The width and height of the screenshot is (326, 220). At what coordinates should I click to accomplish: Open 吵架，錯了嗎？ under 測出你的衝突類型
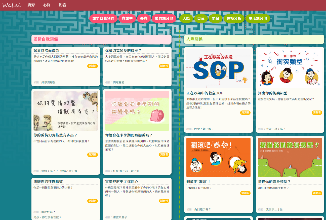276,129
